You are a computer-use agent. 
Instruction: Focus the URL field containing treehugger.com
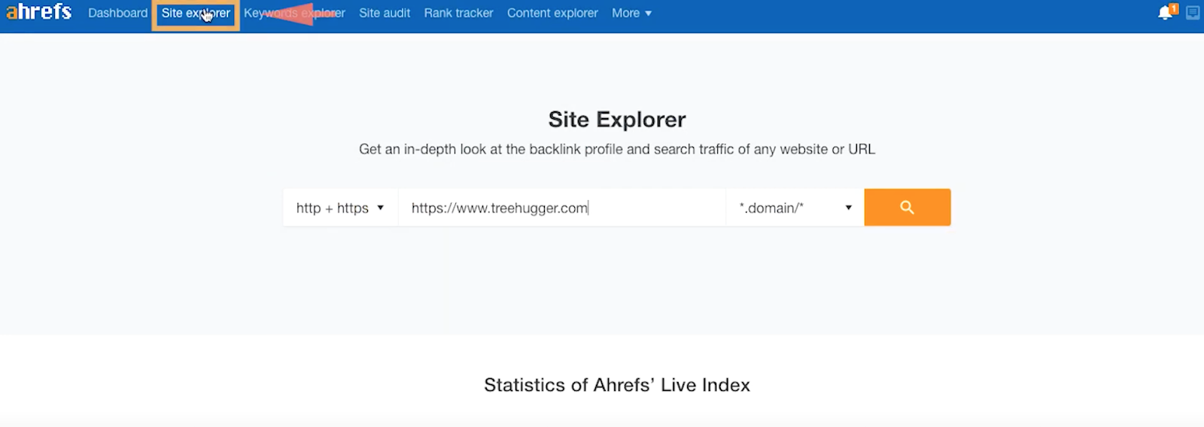click(x=562, y=207)
